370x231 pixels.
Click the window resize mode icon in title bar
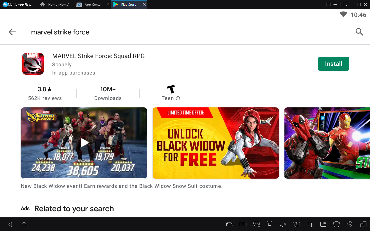[x=345, y=5]
